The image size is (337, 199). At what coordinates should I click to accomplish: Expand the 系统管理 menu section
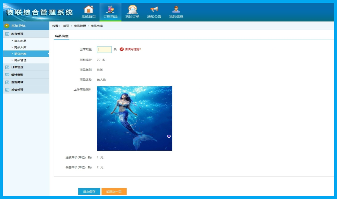click(26, 90)
